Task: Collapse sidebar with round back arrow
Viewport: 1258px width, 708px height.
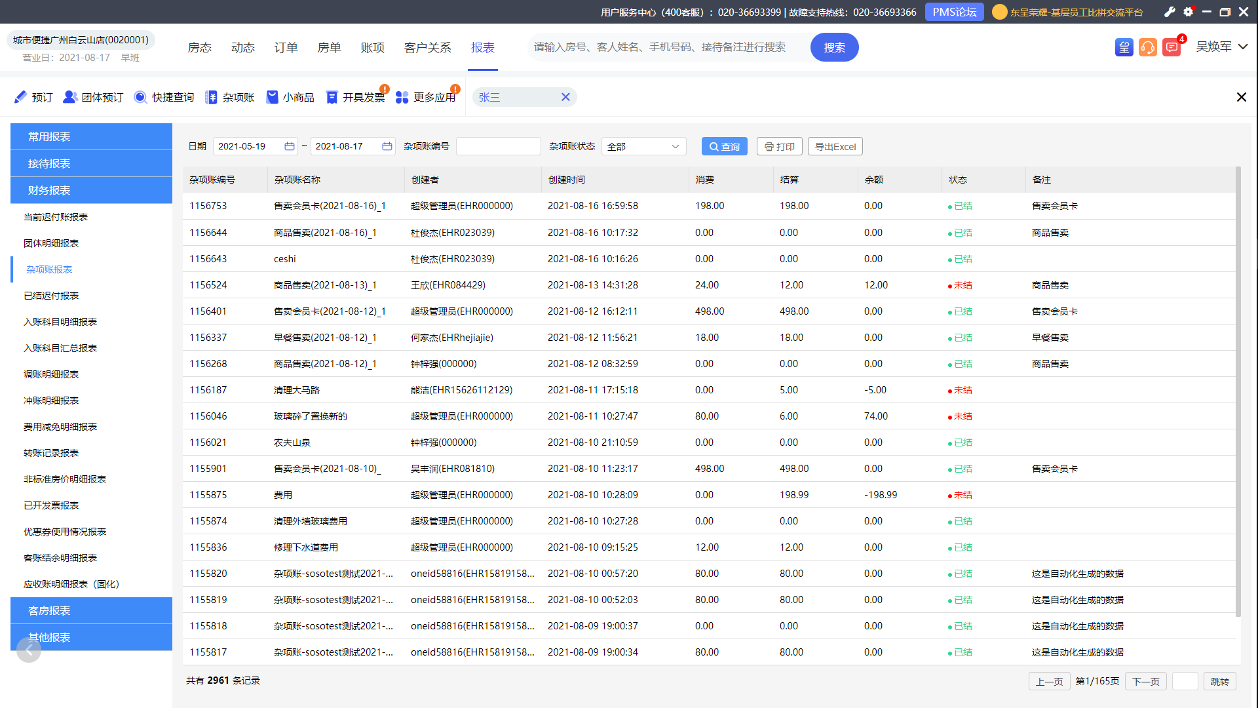Action: click(x=29, y=650)
